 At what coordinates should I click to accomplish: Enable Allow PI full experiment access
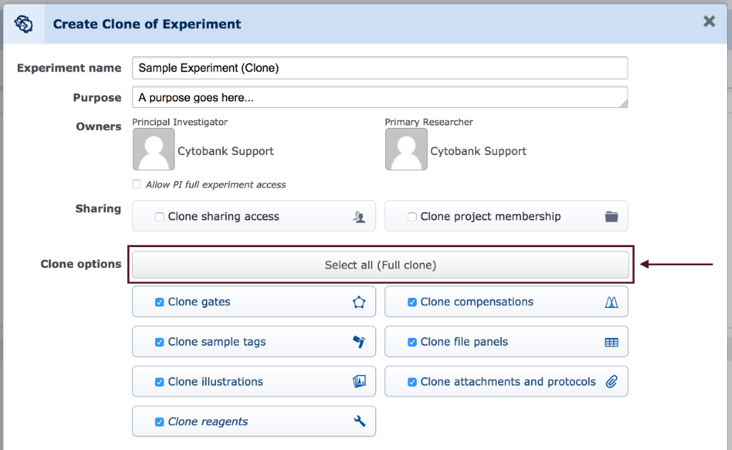point(137,184)
